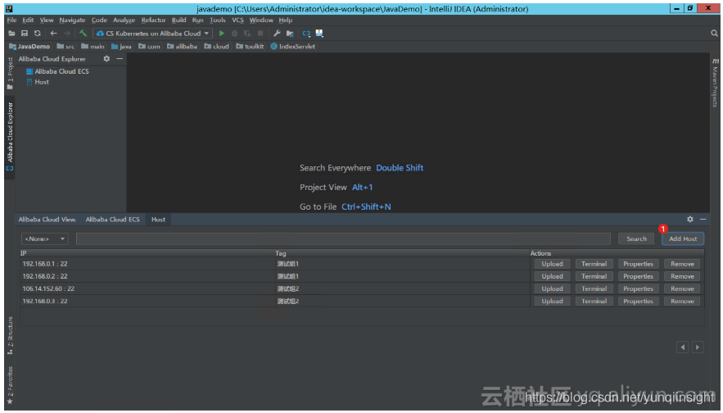Viewport: 723px width, 413px height.
Task: Open the Navigate menu
Action: click(72, 20)
